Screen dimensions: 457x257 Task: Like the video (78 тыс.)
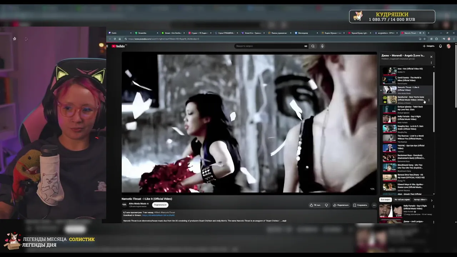pos(315,205)
